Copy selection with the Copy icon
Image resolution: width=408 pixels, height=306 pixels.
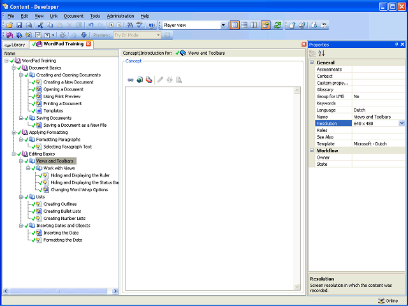click(x=50, y=25)
